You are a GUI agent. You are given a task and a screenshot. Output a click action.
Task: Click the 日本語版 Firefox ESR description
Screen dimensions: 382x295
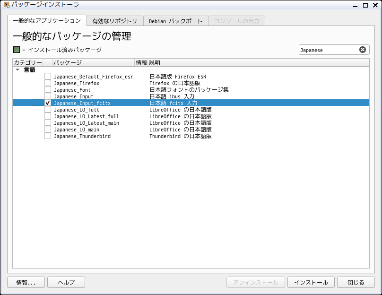pos(178,77)
